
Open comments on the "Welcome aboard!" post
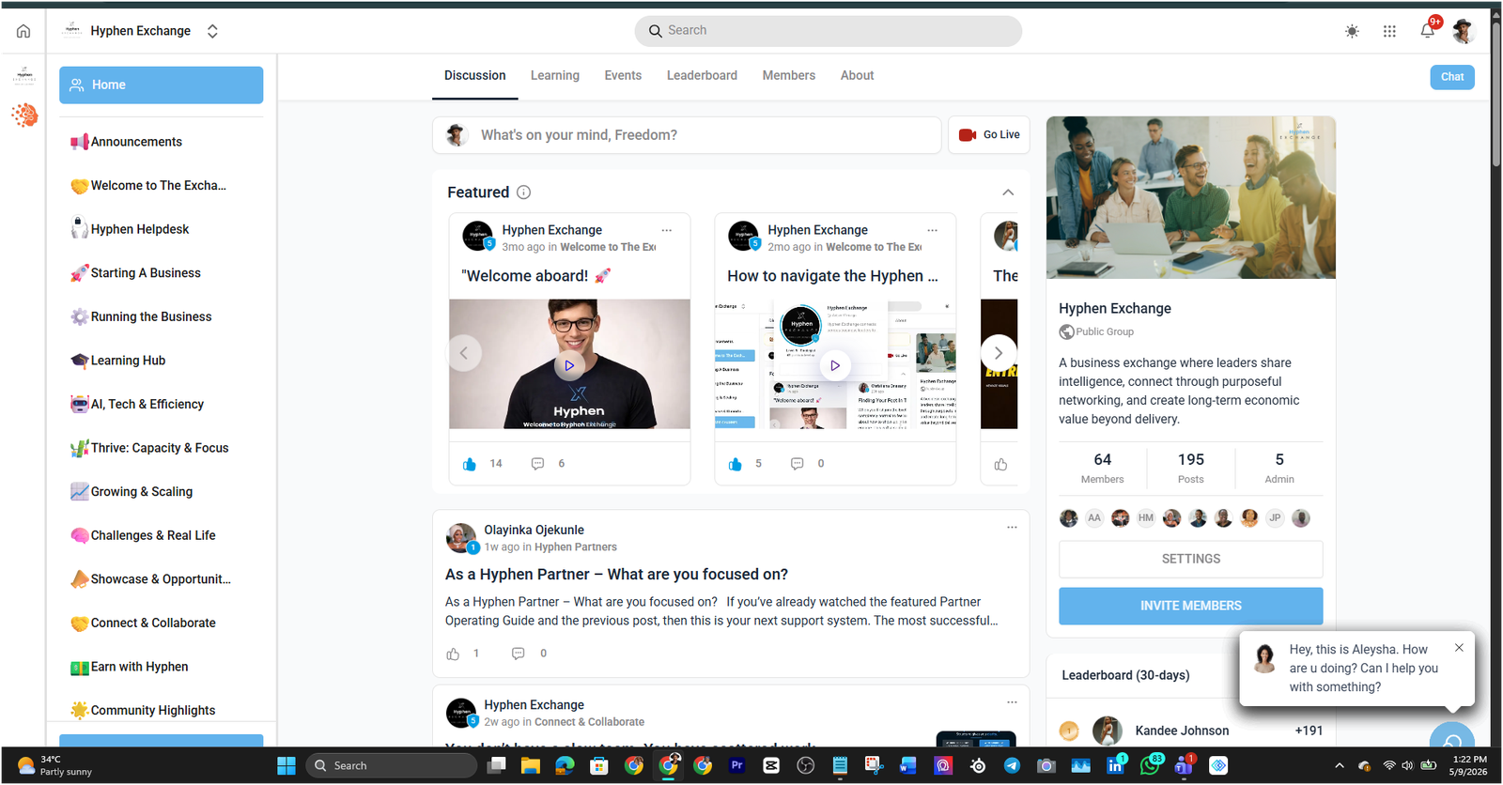[x=537, y=464]
